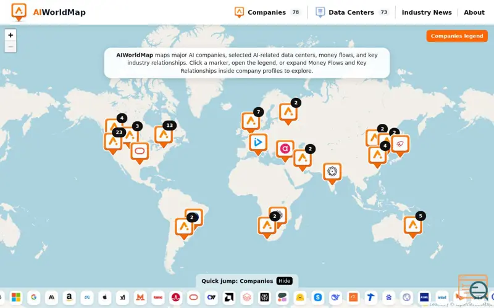
Task: Jump to Microsoft in the quick jump bar
Action: pyautogui.click(x=16, y=297)
